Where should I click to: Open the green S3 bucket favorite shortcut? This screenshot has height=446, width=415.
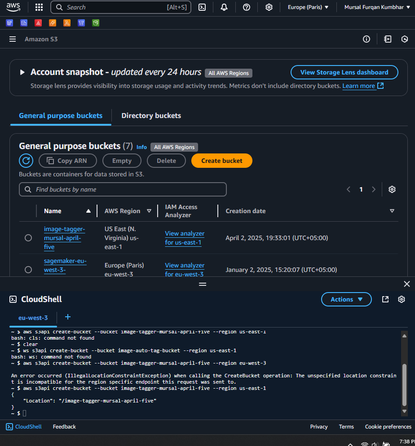pyautogui.click(x=96, y=23)
